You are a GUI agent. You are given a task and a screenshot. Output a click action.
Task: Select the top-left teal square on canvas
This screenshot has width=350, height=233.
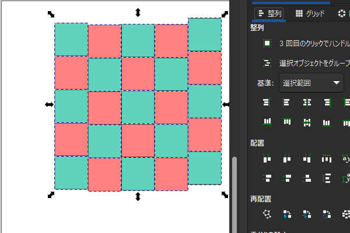71,39
